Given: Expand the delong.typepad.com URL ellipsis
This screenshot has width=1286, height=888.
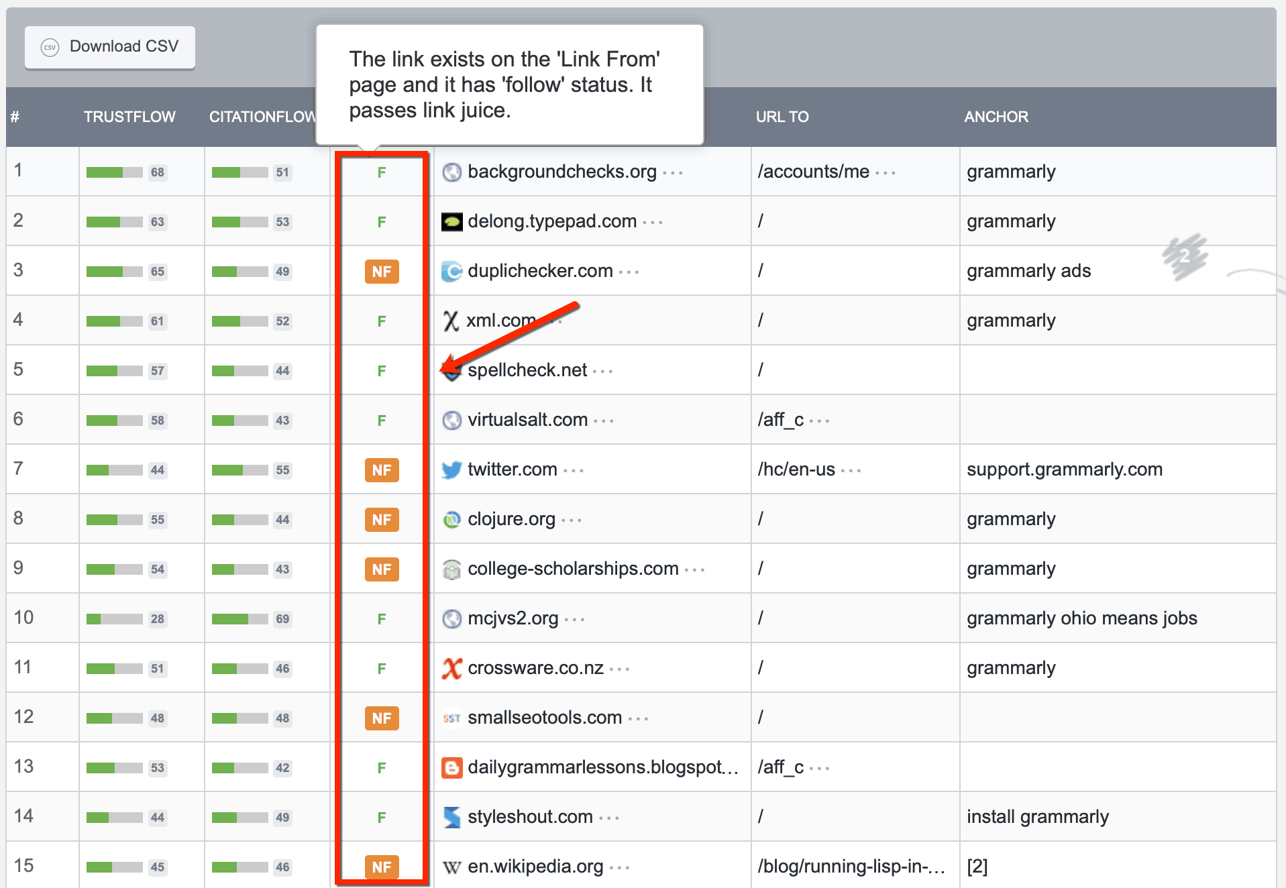Looking at the screenshot, I should coord(653,223).
